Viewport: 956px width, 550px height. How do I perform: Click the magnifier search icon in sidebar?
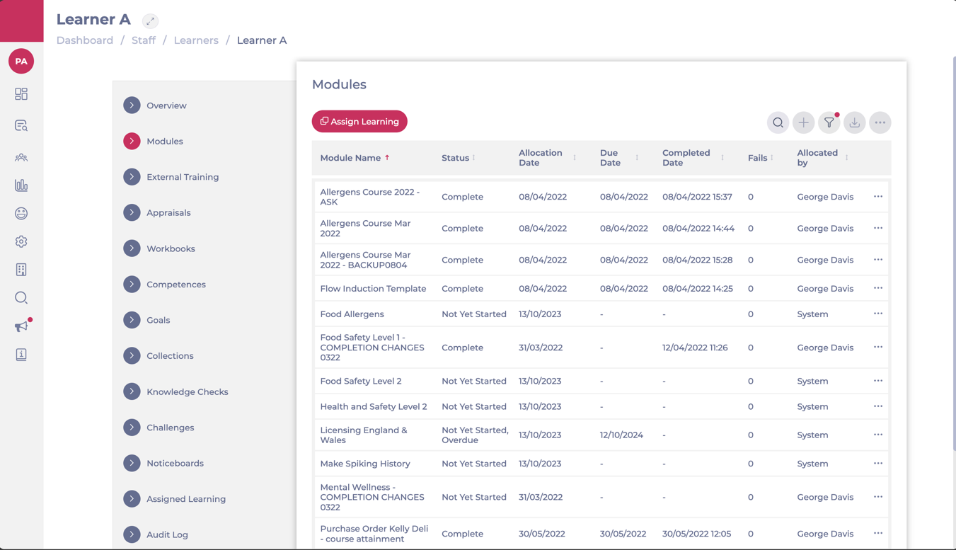click(21, 298)
